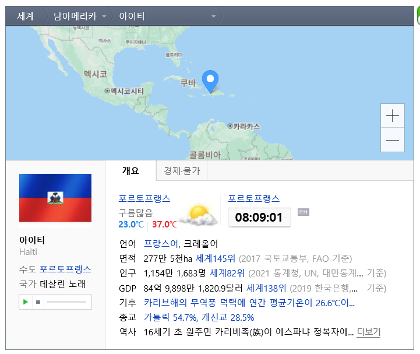Screen dimensions: 420x354
Task: Play the national anthem audio
Action: tap(26, 302)
